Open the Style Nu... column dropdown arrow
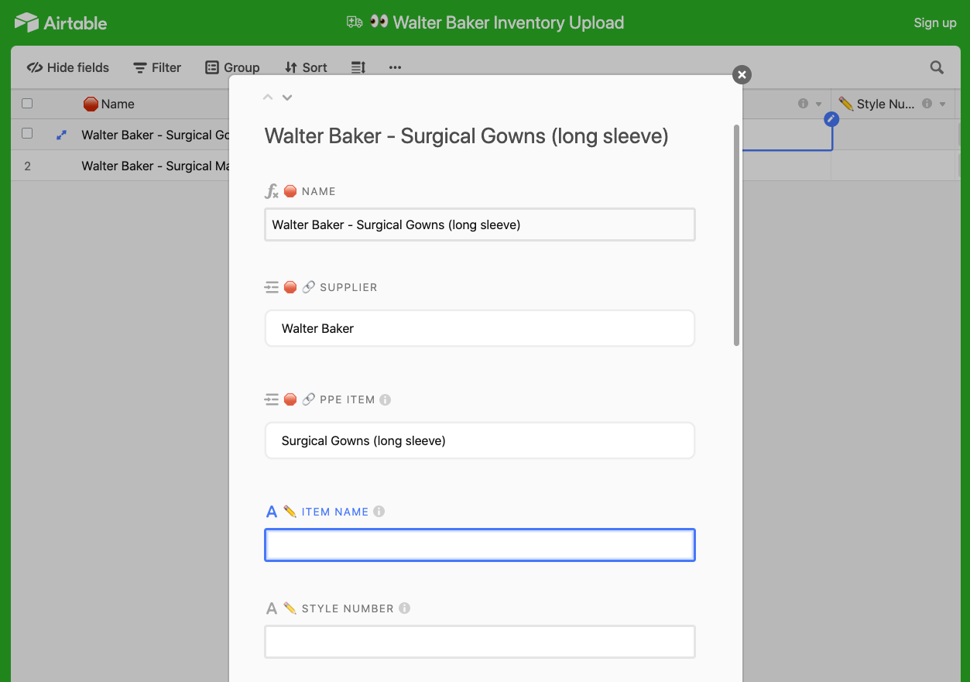The image size is (970, 682). pyautogui.click(x=942, y=104)
